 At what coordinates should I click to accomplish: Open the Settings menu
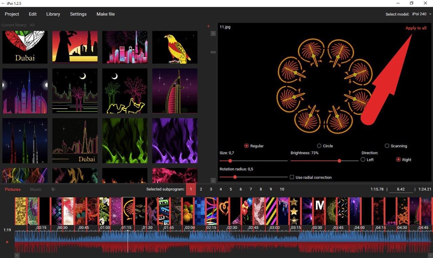point(78,14)
